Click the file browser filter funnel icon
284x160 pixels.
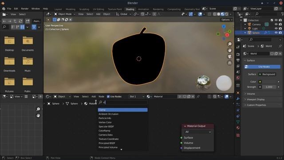pyautogui.click(x=34, y=27)
